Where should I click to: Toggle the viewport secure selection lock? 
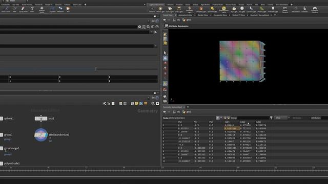click(x=165, y=58)
